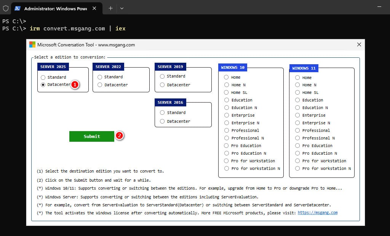Click the WINDOWS 11 group header
This screenshot has height=236, width=390.
[304, 68]
